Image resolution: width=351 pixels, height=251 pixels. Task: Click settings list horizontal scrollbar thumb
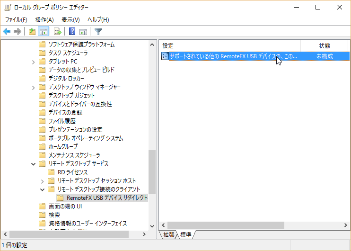(x=226, y=225)
